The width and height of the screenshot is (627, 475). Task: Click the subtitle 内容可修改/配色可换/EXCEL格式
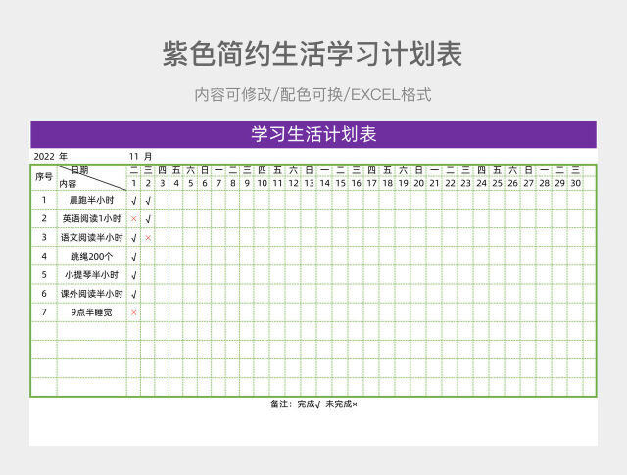tap(313, 95)
